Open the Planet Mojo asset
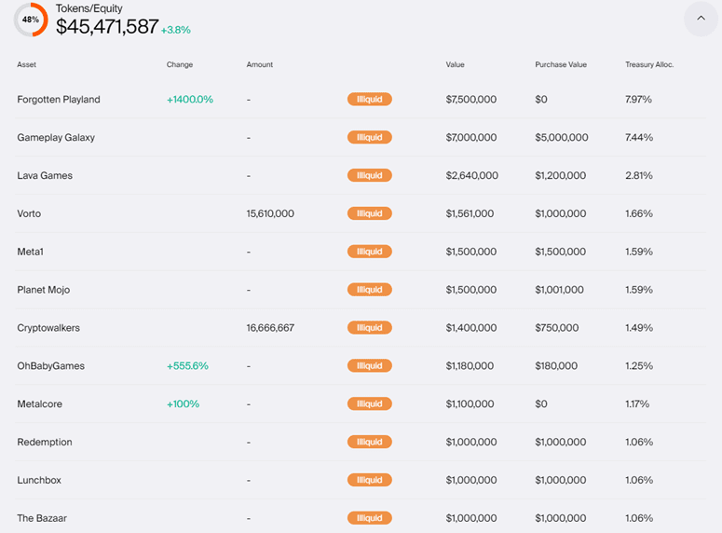 click(x=44, y=290)
